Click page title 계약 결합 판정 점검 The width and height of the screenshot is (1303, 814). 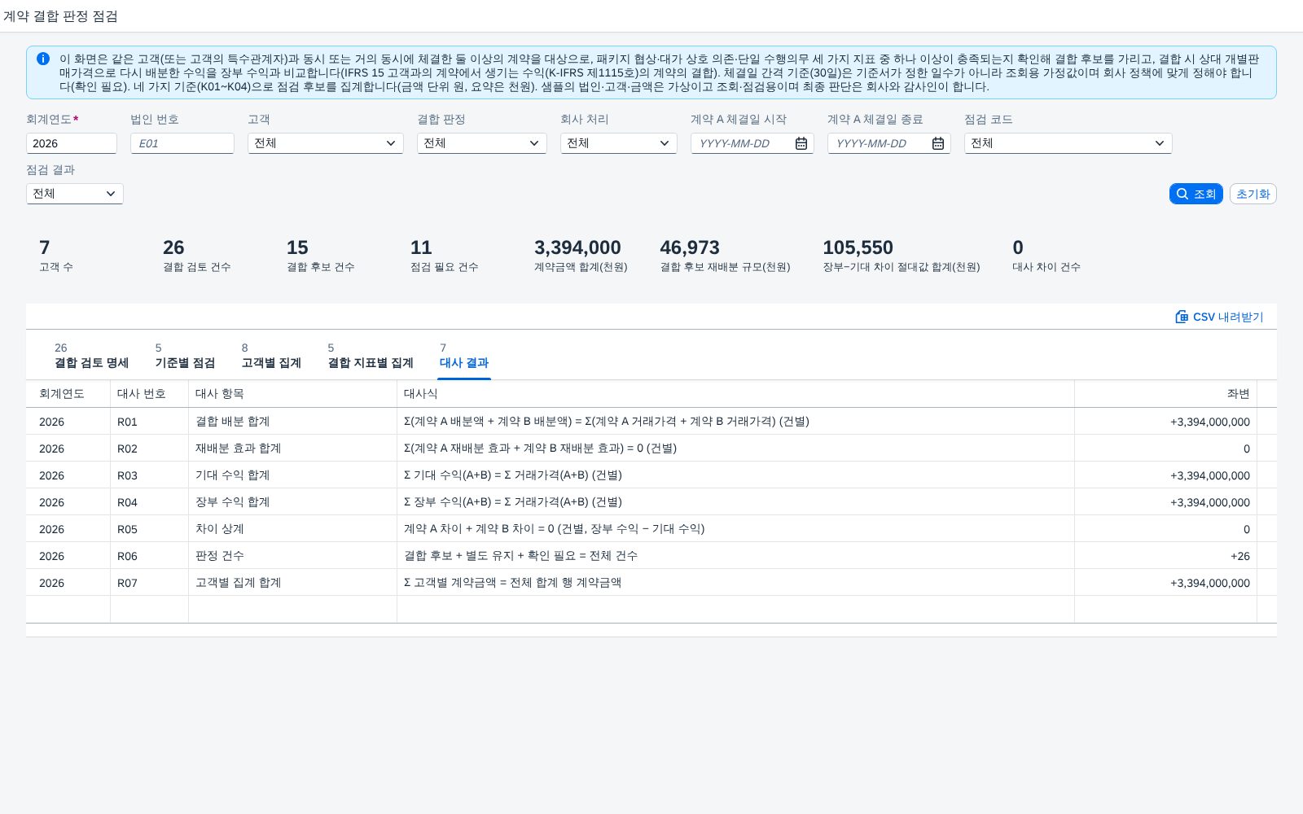tap(60, 16)
